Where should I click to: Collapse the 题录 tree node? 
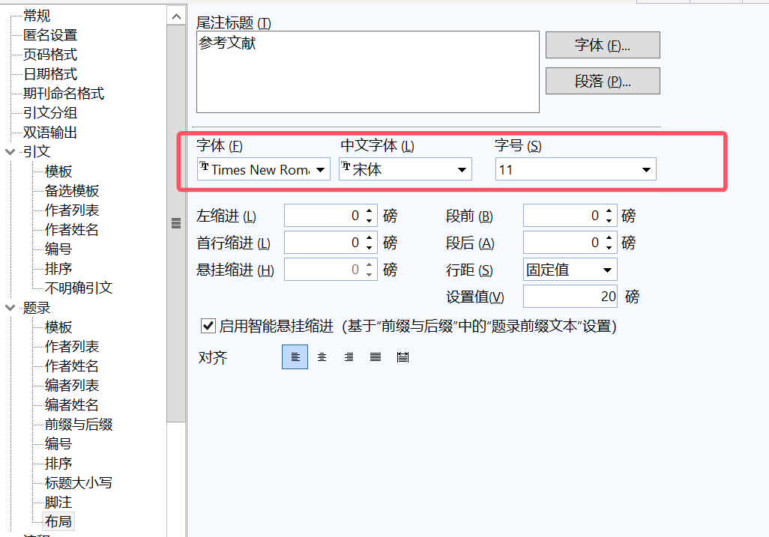(10, 308)
